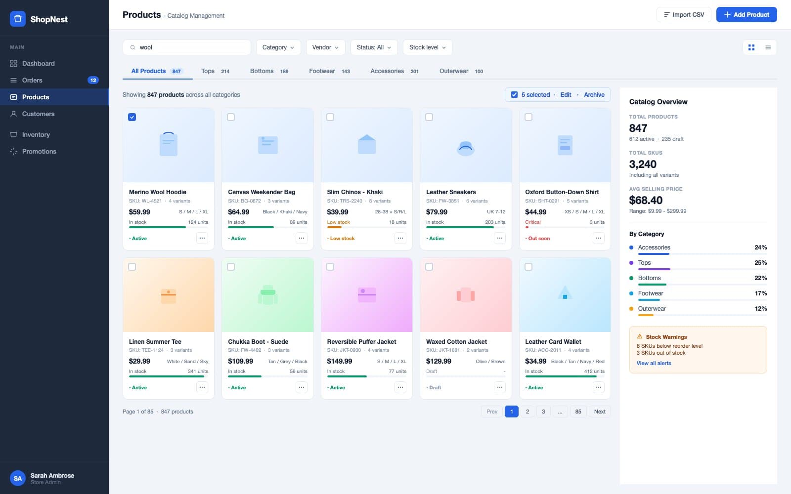
Task: Open more options for Leather Card Wallet
Action: (x=599, y=387)
